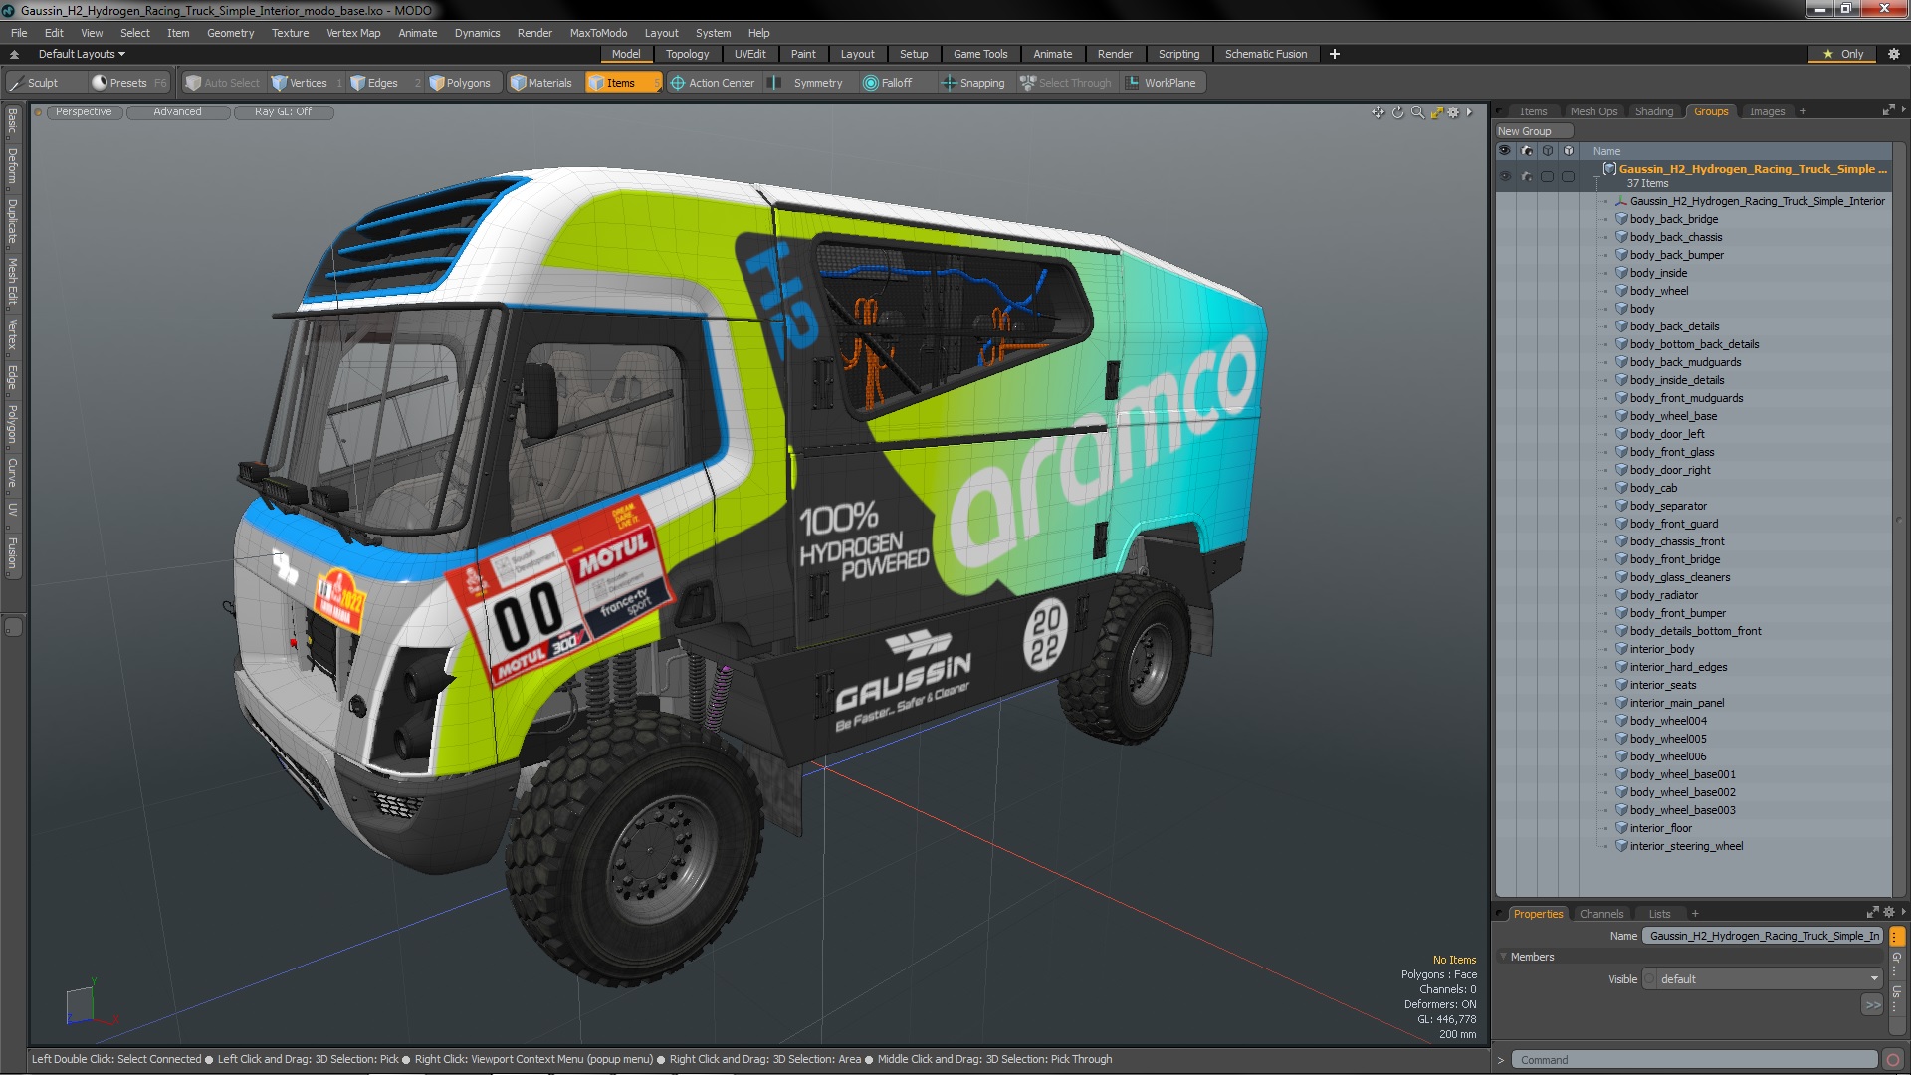Expand the panel arrow right of Groups tabs
The width and height of the screenshot is (1911, 1075).
click(1903, 109)
